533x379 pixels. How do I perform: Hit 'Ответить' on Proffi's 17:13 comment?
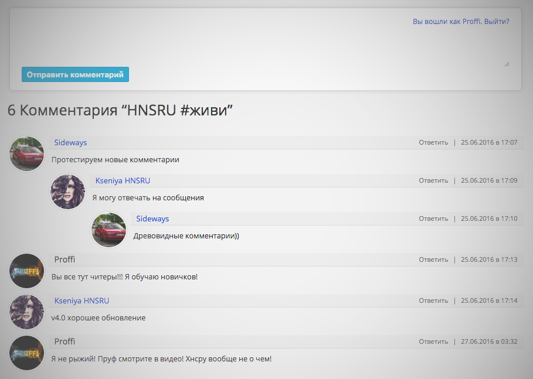[x=433, y=260]
